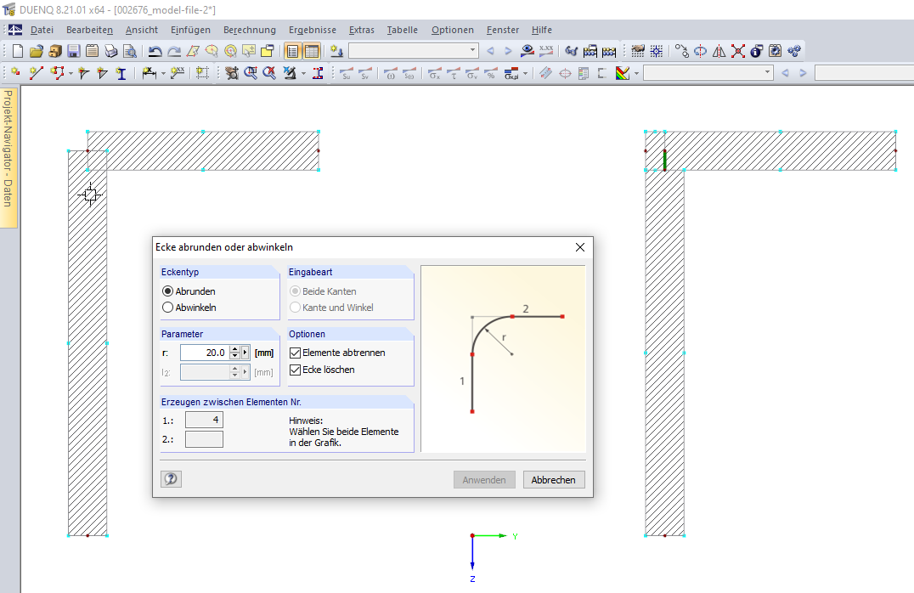Viewport: 914px width, 593px height.
Task: Click the Anwenden button
Action: 484,480
